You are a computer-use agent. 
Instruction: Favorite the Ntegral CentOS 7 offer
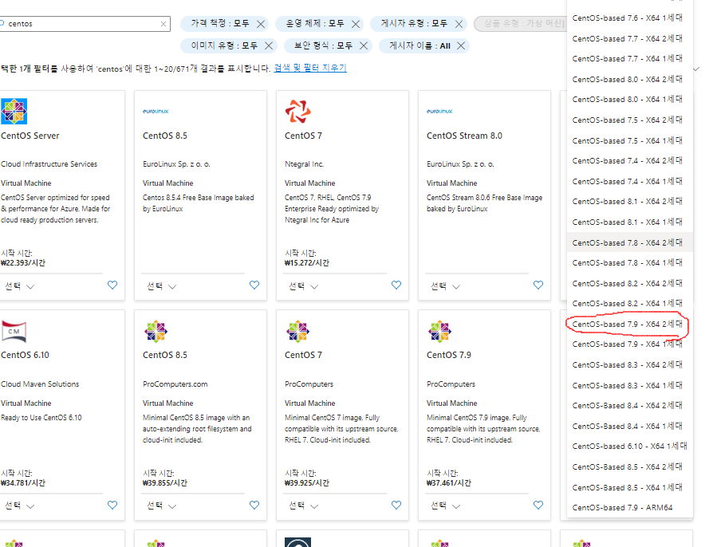pyautogui.click(x=396, y=285)
